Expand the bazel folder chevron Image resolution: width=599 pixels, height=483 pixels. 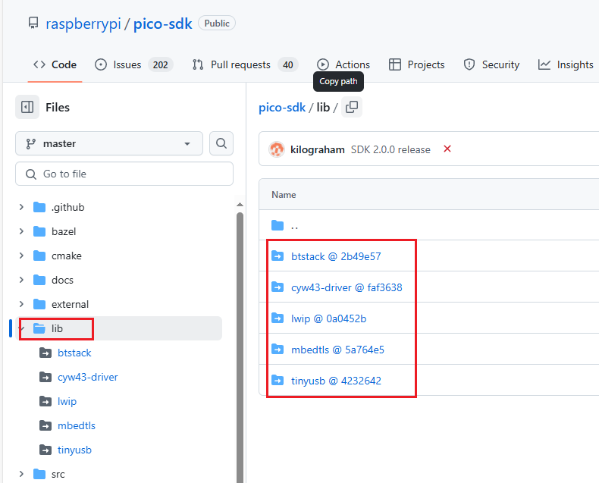tap(21, 231)
